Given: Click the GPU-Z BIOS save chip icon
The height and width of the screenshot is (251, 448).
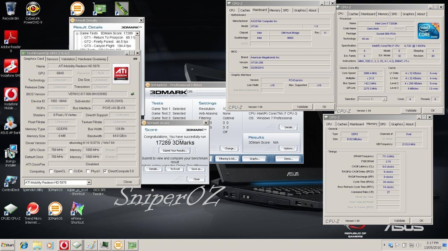Looking at the screenshot, I should click(132, 94).
